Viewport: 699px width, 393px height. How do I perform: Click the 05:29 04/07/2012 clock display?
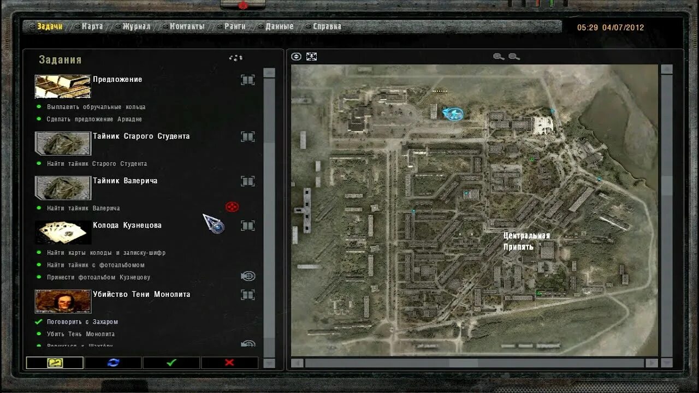[611, 27]
